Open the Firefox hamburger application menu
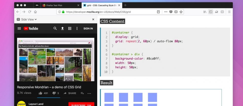The width and height of the screenshot is (243, 106). coord(229,12)
